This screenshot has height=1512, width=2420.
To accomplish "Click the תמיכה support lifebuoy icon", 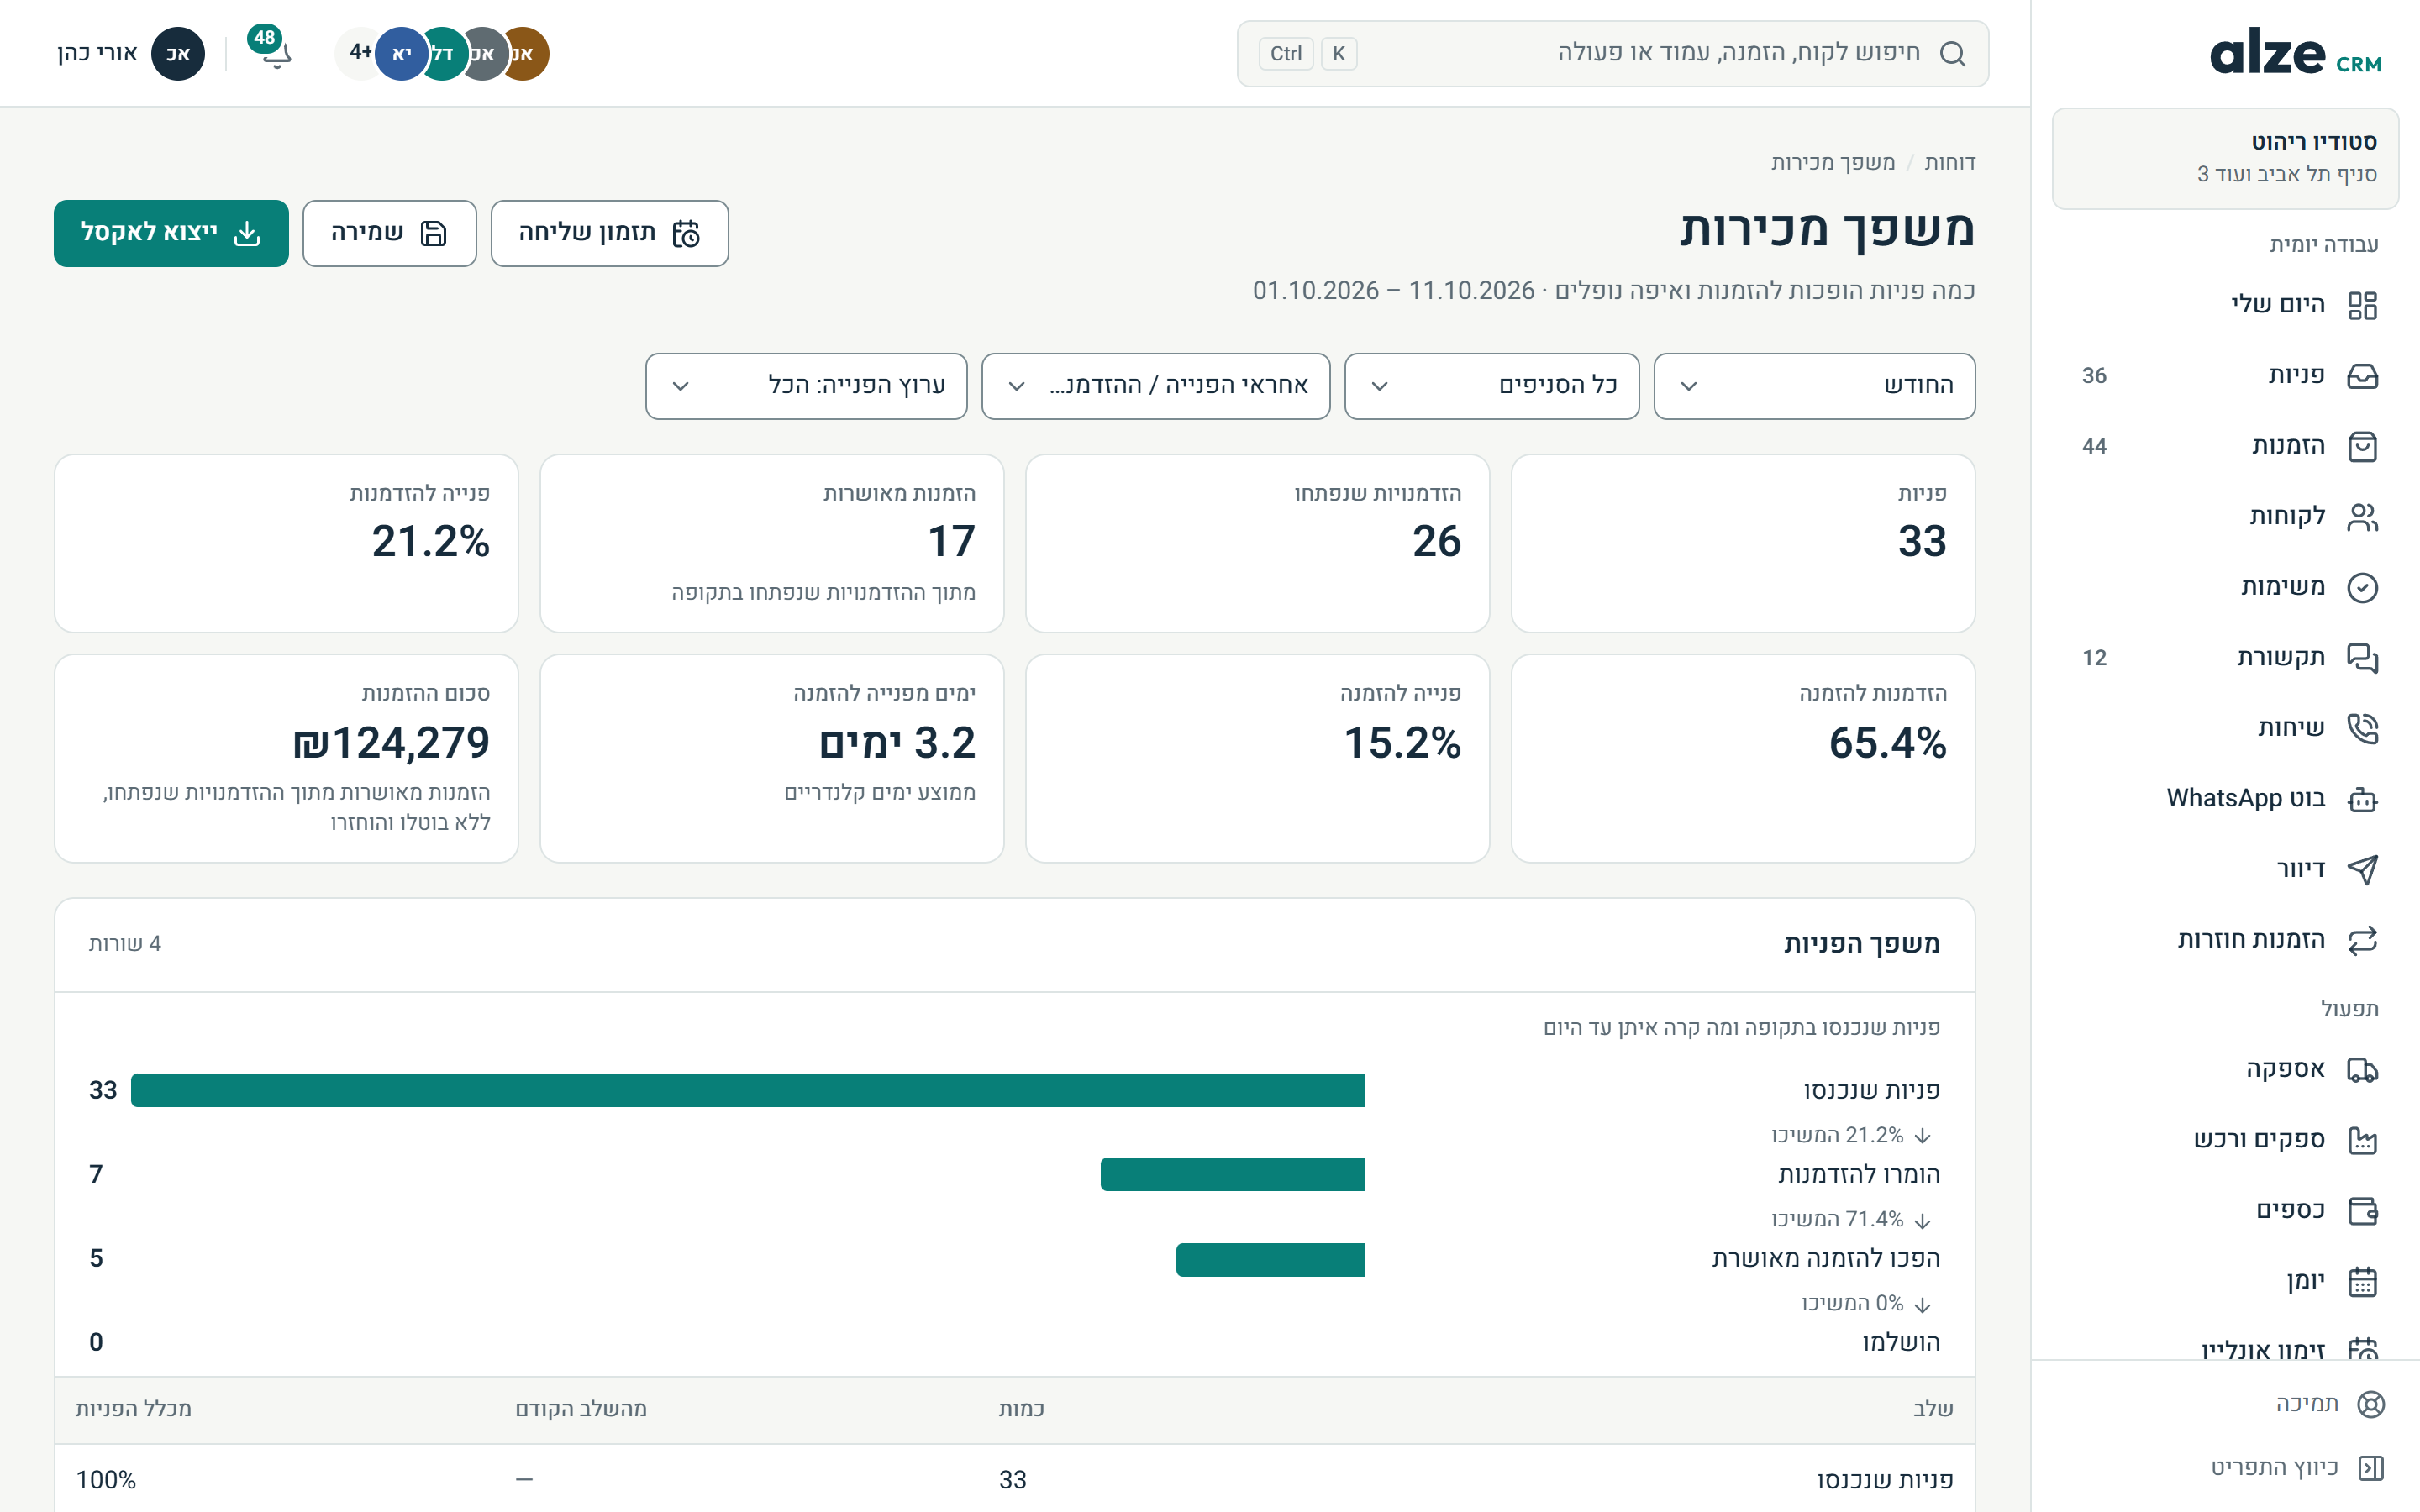I will [2370, 1404].
